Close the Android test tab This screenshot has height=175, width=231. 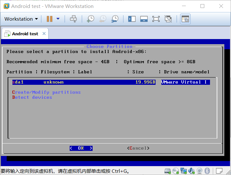44,34
